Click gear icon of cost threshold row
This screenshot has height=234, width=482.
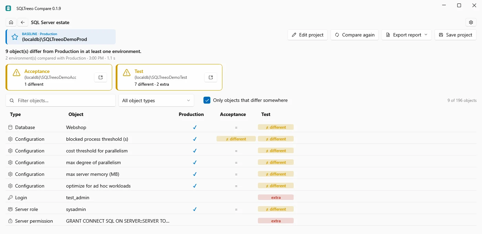(x=10, y=151)
